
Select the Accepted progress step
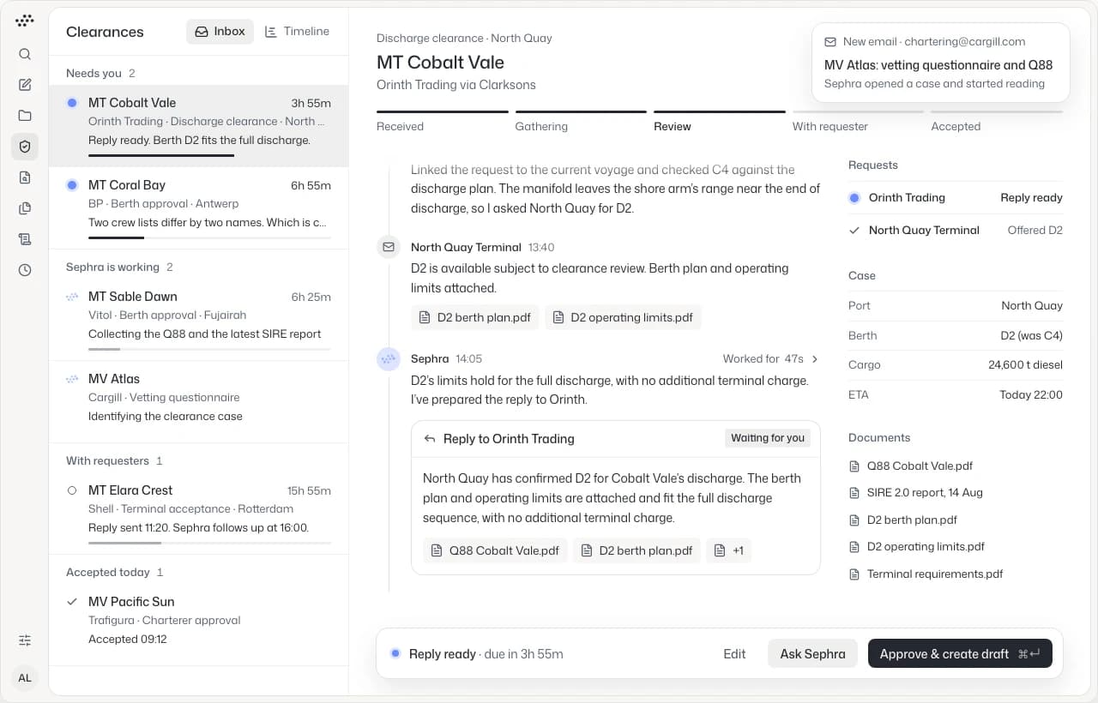click(x=997, y=121)
